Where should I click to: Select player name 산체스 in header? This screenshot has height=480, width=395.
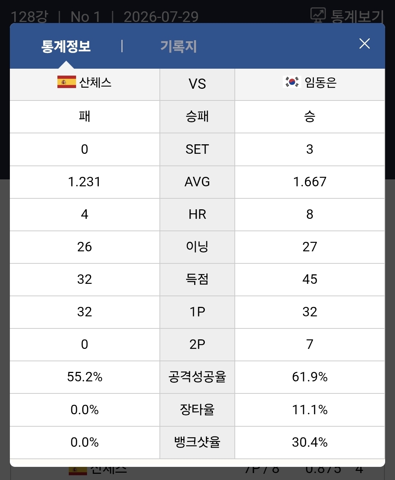point(95,82)
